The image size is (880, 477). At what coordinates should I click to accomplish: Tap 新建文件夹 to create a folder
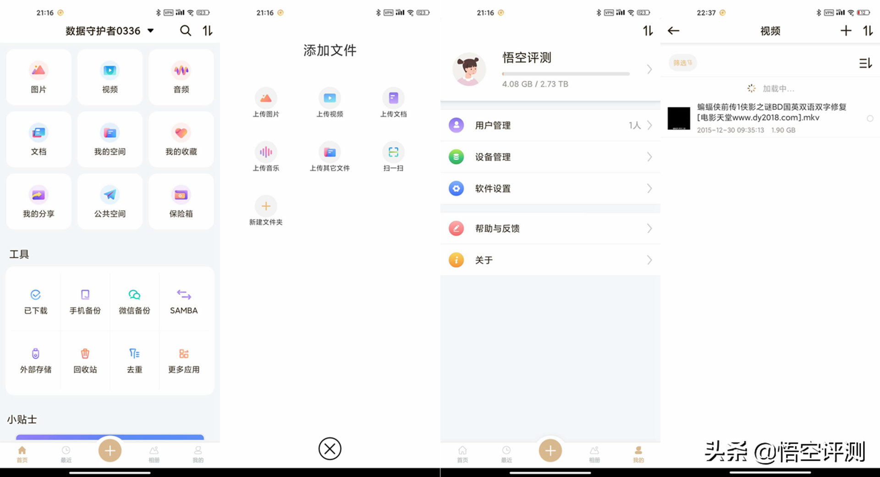(266, 211)
